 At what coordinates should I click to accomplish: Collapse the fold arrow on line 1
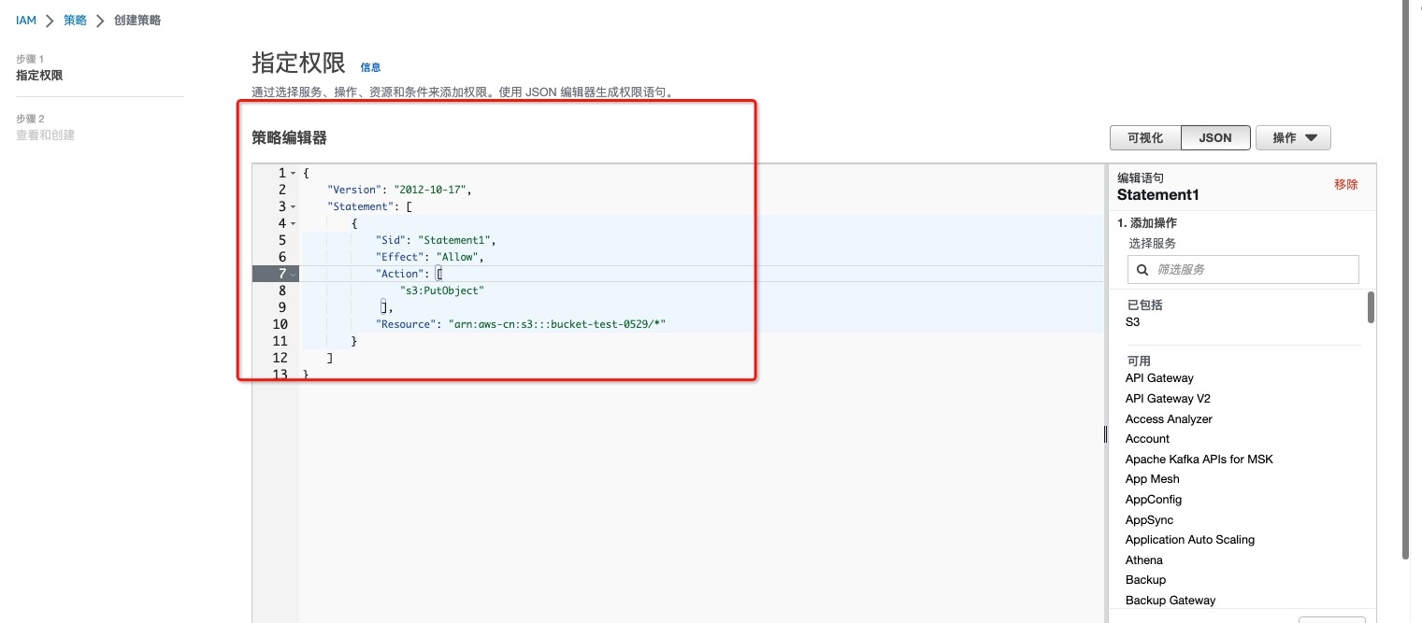(x=294, y=174)
